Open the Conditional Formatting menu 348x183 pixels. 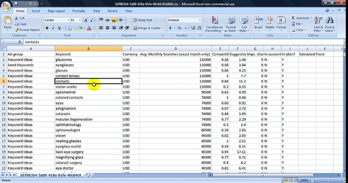coord(214,24)
